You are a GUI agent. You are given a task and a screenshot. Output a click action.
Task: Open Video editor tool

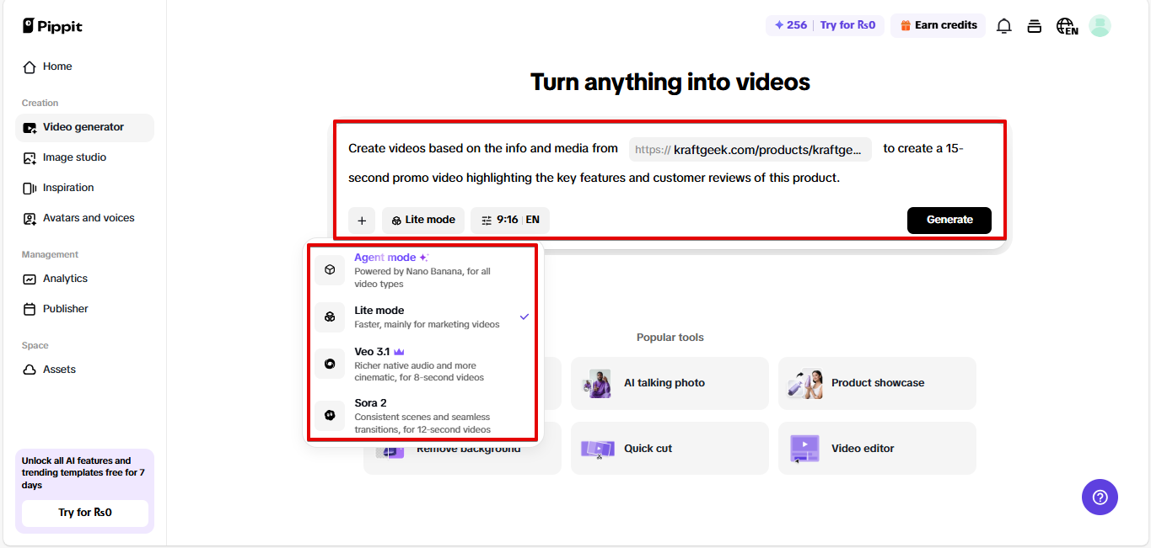(877, 449)
